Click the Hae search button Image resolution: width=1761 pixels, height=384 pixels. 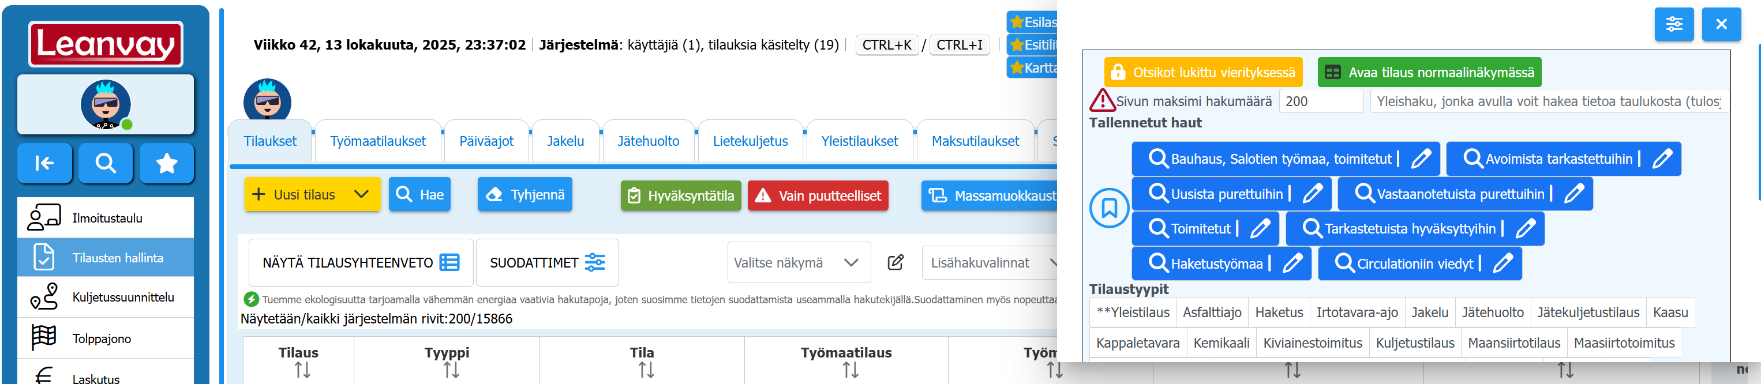click(419, 195)
